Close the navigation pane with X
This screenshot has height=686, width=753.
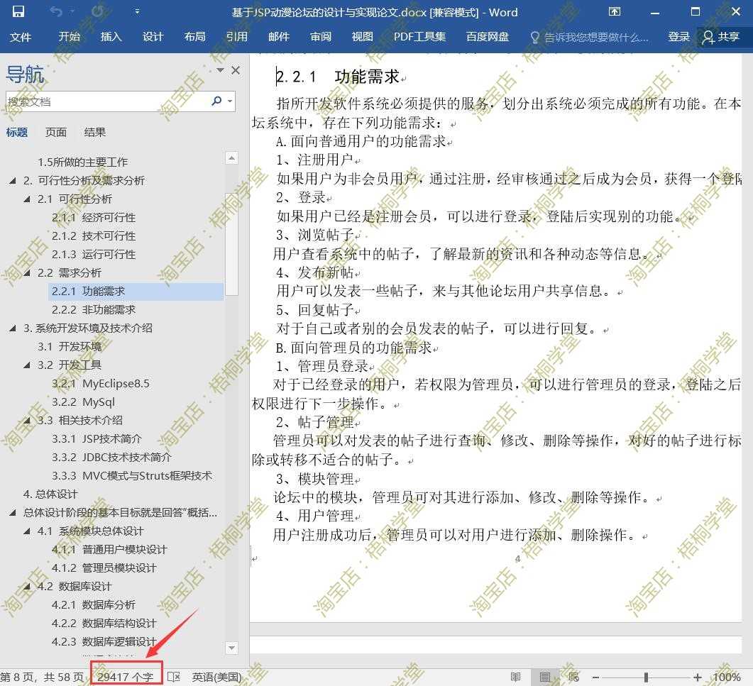(236, 70)
